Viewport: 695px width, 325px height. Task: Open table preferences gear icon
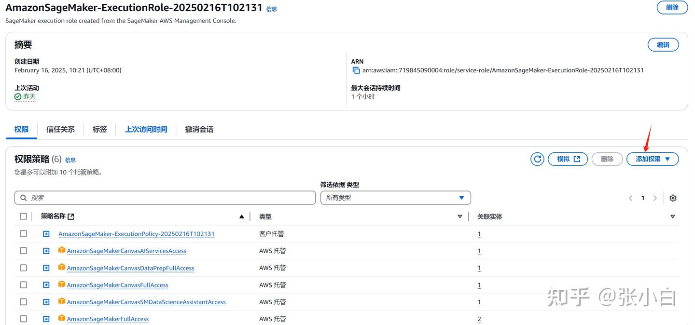(673, 198)
